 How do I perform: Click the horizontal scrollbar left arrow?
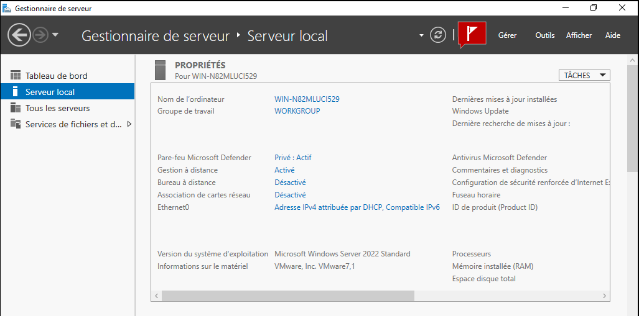pos(157,296)
